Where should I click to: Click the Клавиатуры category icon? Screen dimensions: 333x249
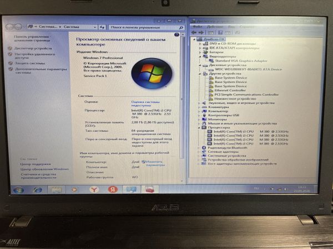(x=204, y=107)
